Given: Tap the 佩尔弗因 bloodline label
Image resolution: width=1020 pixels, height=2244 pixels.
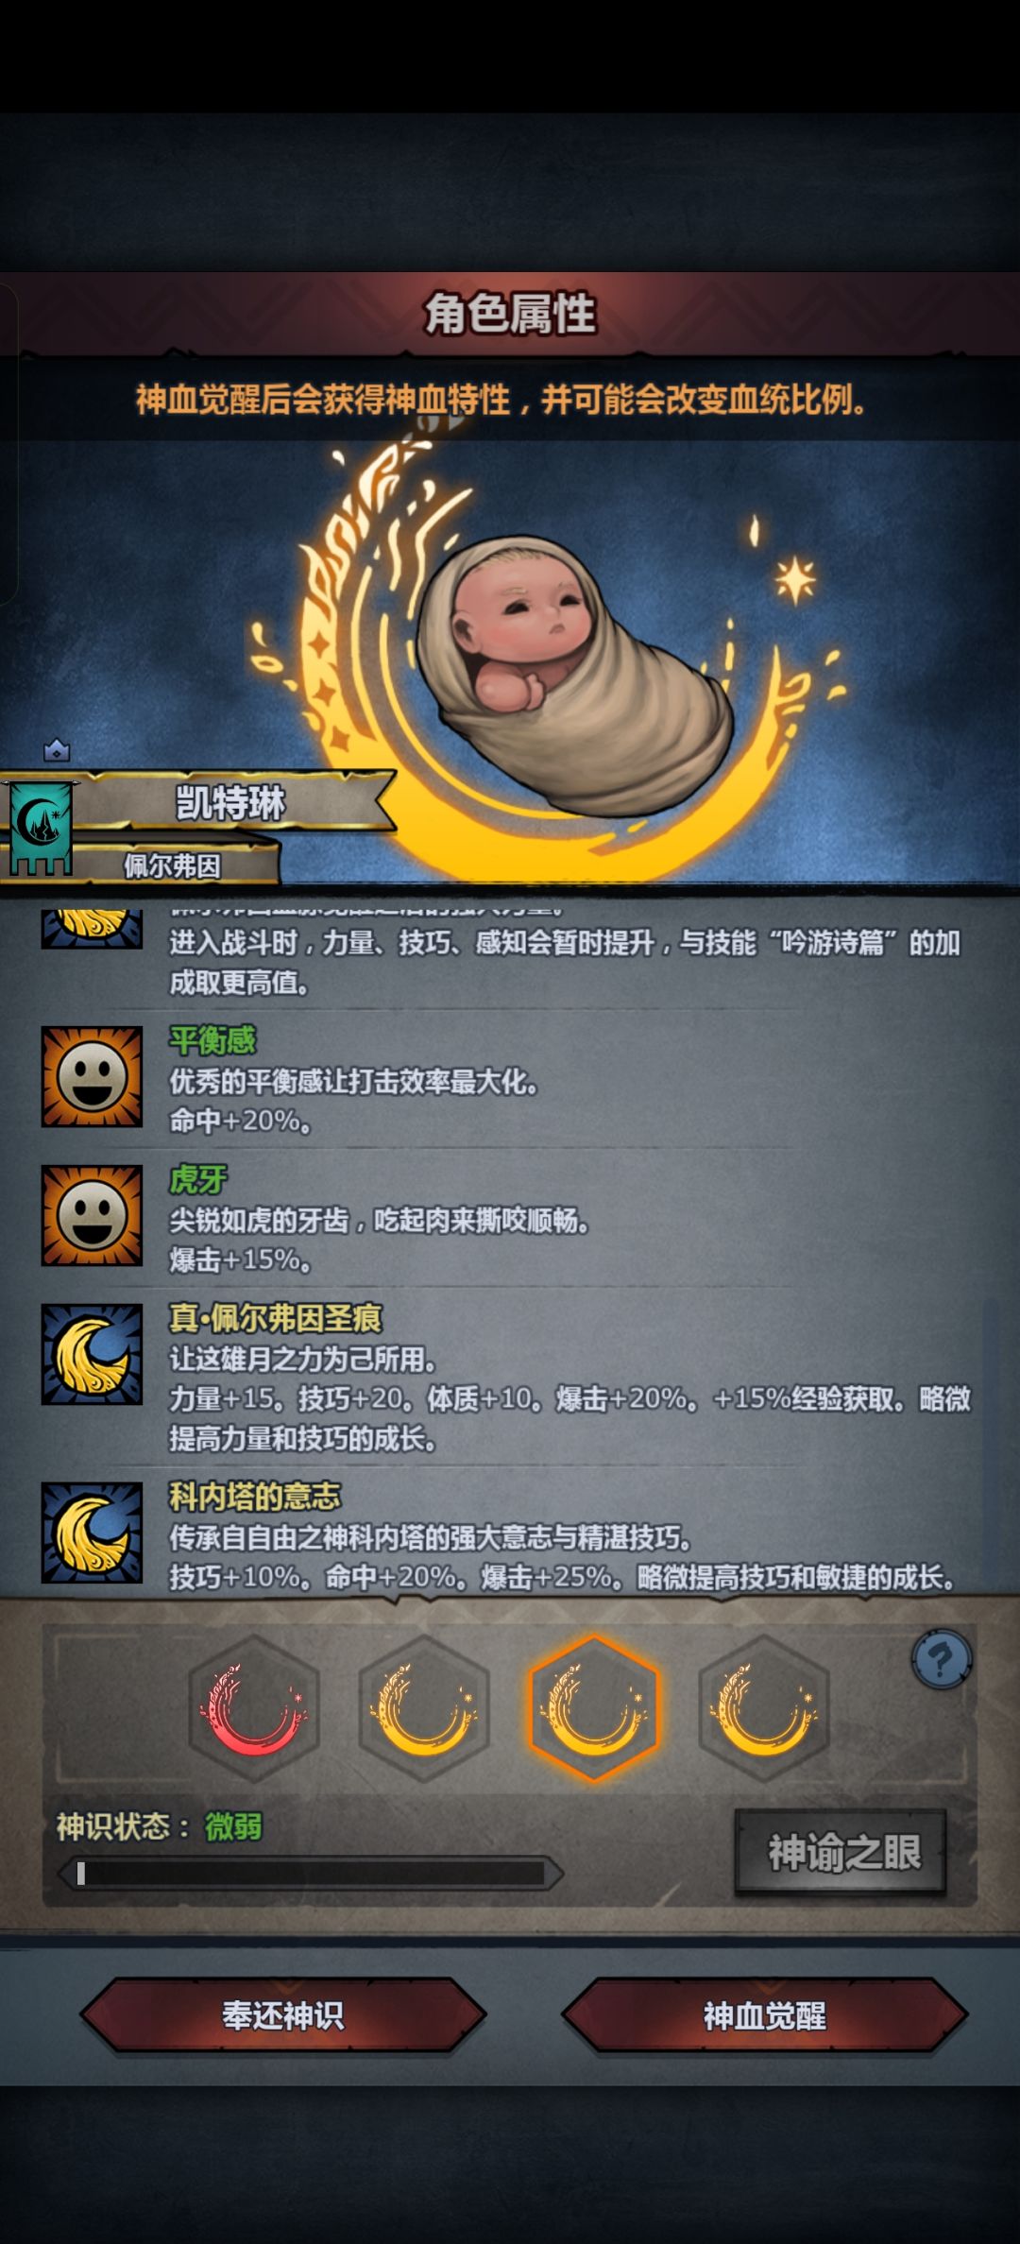Looking at the screenshot, I should [x=172, y=865].
